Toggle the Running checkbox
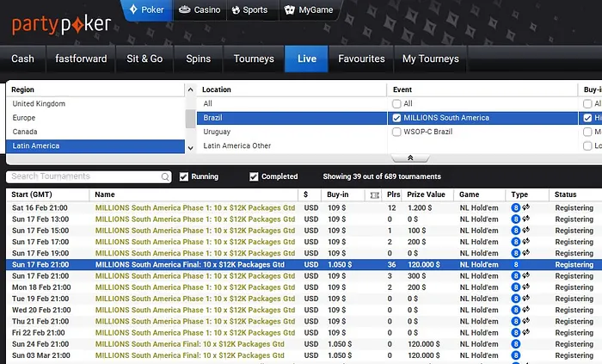The width and height of the screenshot is (602, 364). (184, 176)
